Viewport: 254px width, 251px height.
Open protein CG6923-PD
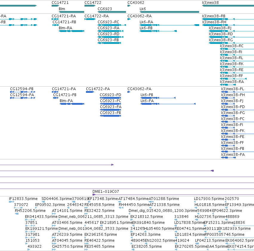click(110, 95)
